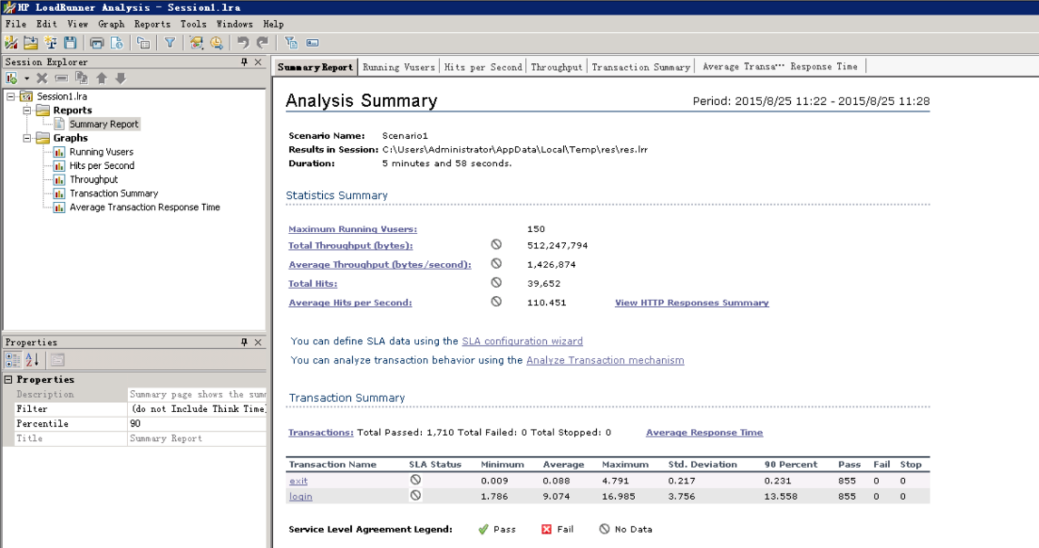Collapse the Properties category section
This screenshot has height=548, width=1039.
pyautogui.click(x=8, y=380)
